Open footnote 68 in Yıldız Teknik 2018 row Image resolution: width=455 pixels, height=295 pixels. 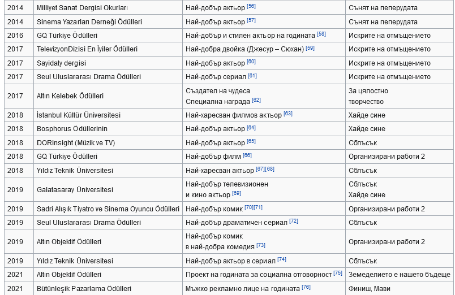(x=270, y=169)
